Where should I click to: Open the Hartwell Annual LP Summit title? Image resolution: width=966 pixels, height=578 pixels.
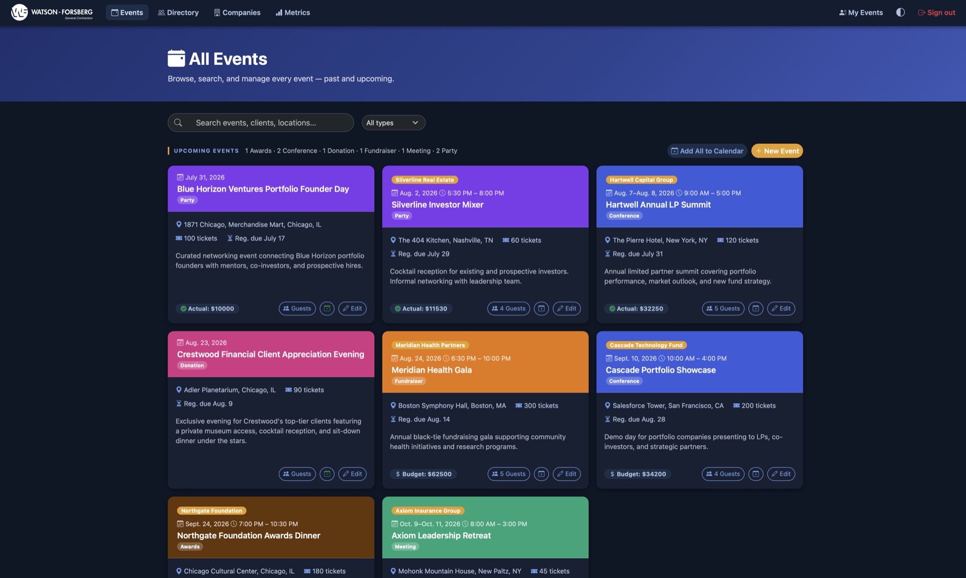click(658, 205)
